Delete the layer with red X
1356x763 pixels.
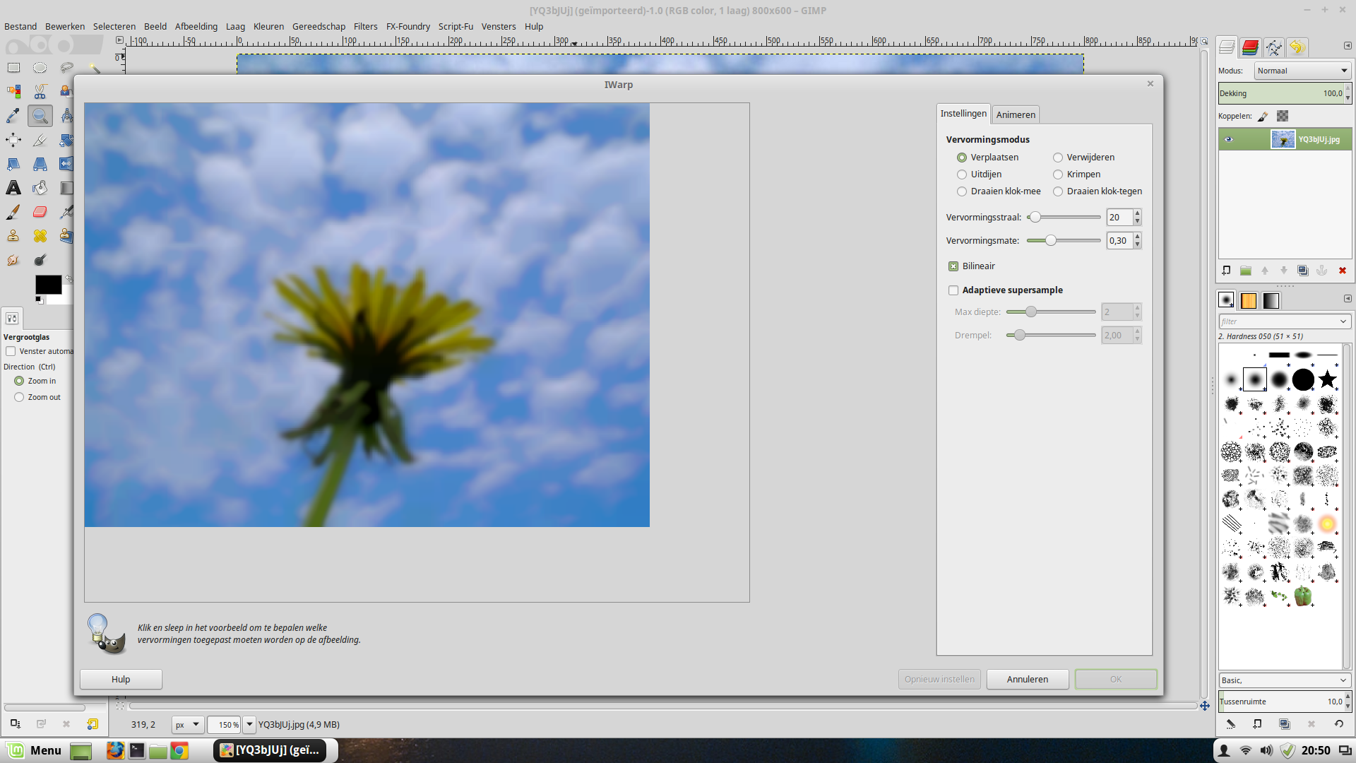click(x=1343, y=271)
